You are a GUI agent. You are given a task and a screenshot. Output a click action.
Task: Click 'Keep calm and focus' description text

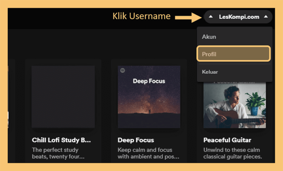(x=148, y=153)
